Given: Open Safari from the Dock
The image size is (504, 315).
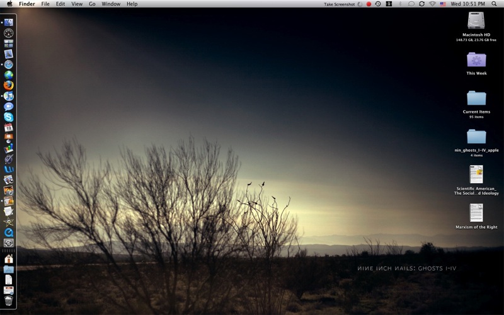Looking at the screenshot, I should [x=9, y=64].
